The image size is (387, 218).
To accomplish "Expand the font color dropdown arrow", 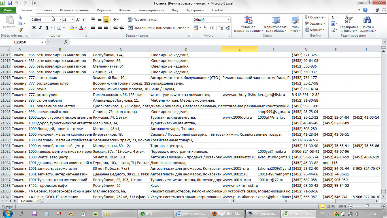I will pos(85,28).
